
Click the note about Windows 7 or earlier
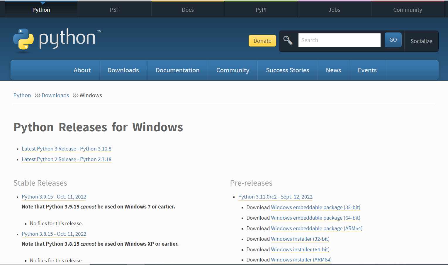click(x=98, y=207)
